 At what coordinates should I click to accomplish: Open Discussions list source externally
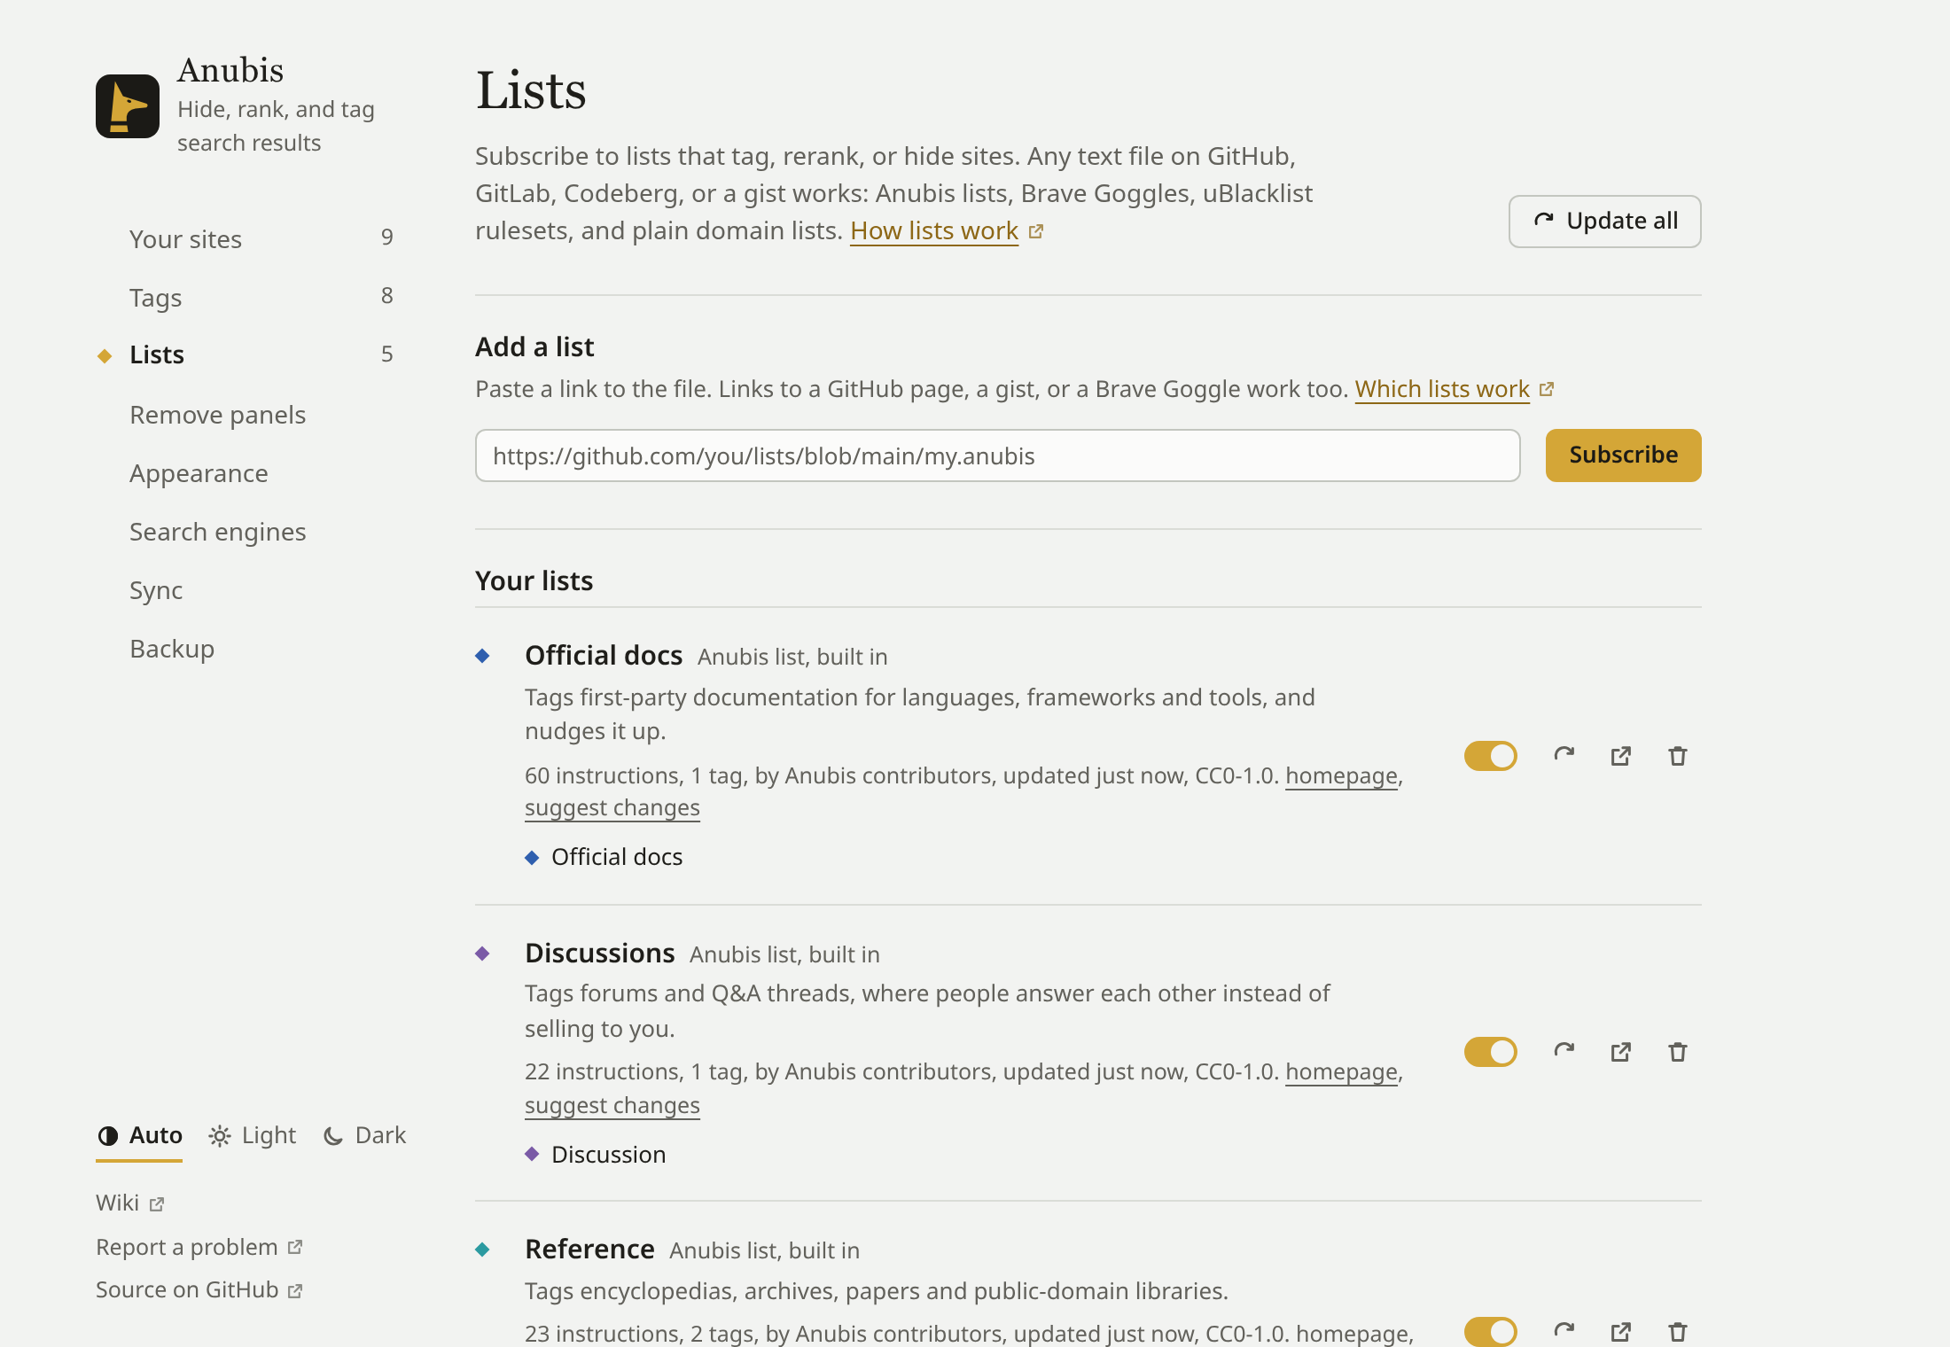tap(1621, 1052)
